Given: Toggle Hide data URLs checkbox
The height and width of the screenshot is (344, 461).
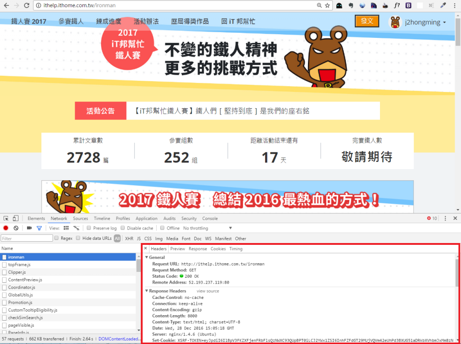Looking at the screenshot, I should point(78,238).
